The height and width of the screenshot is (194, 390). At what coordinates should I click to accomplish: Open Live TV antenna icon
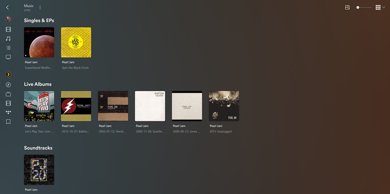pos(8,94)
